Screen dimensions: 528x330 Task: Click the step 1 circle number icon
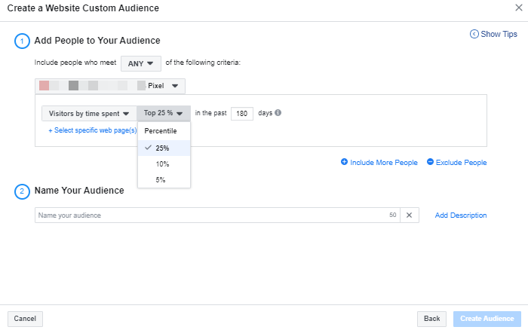coord(22,41)
